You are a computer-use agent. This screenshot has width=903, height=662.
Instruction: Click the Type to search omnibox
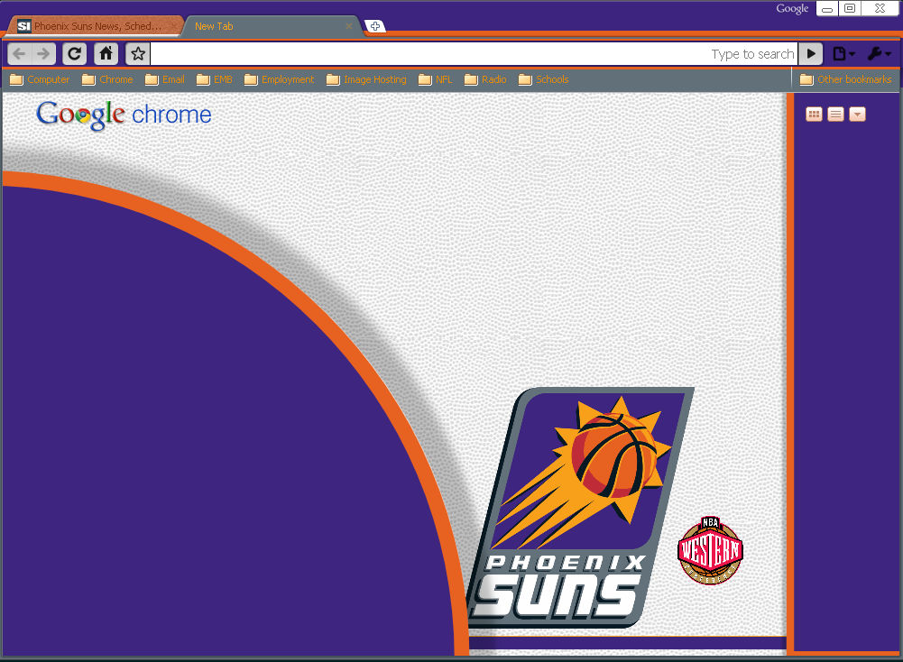451,53
